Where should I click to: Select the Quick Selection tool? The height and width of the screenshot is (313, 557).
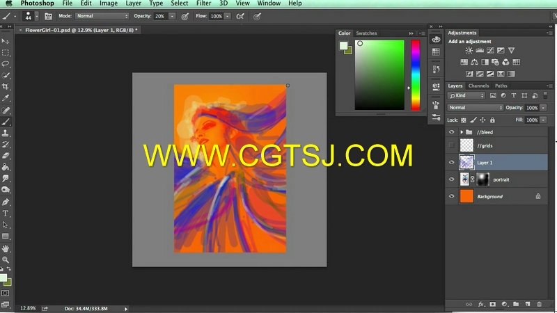pos(6,75)
